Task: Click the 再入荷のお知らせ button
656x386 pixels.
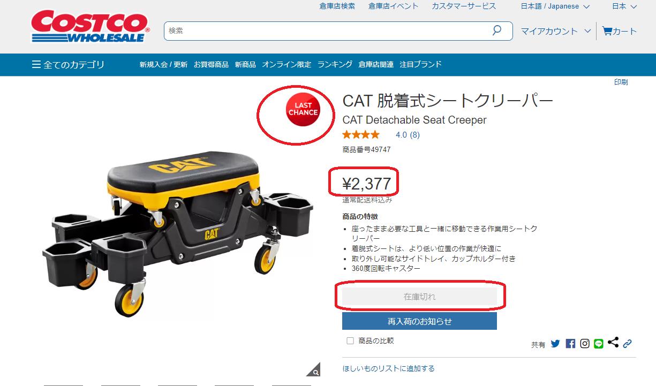Action: tap(419, 321)
